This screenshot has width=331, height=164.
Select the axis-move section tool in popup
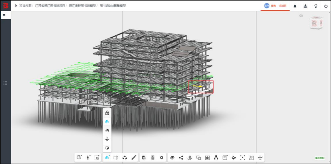[107, 139]
